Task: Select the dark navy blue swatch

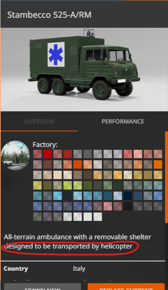Action: [128, 196]
